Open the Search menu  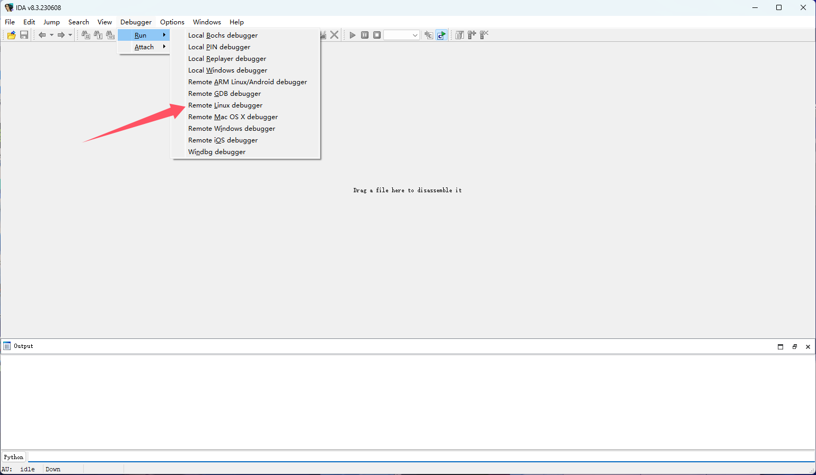coord(78,22)
